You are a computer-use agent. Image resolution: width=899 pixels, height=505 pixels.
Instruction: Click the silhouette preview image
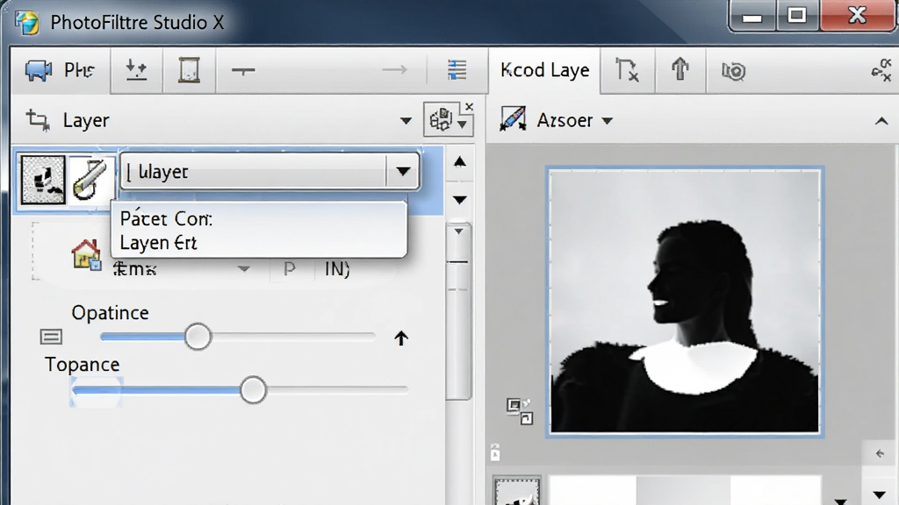point(685,302)
